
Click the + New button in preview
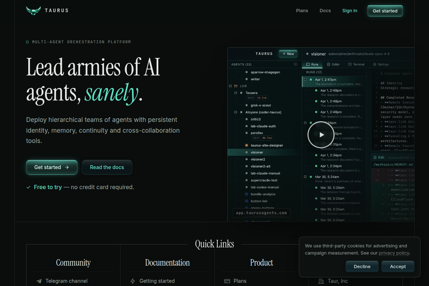coord(288,54)
